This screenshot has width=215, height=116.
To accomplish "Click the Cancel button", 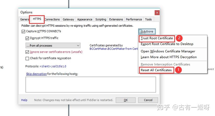I will (x=148, y=100).
